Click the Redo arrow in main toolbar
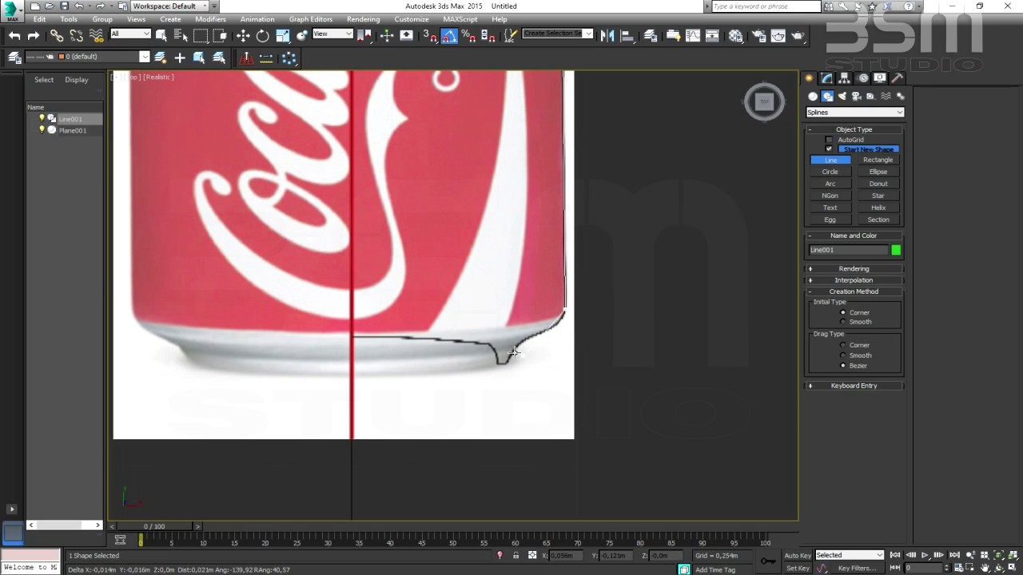The image size is (1023, 575). click(34, 35)
